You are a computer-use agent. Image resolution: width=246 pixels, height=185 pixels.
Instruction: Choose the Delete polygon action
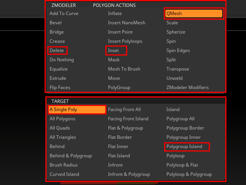point(57,50)
